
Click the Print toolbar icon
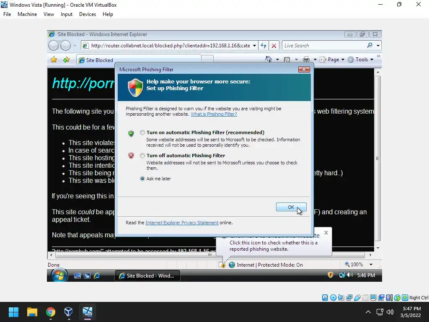306,60
